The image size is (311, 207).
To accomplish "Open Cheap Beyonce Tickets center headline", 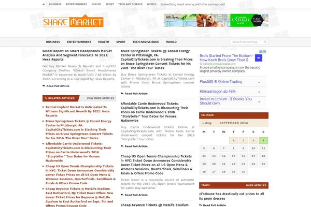I will 154,205.
